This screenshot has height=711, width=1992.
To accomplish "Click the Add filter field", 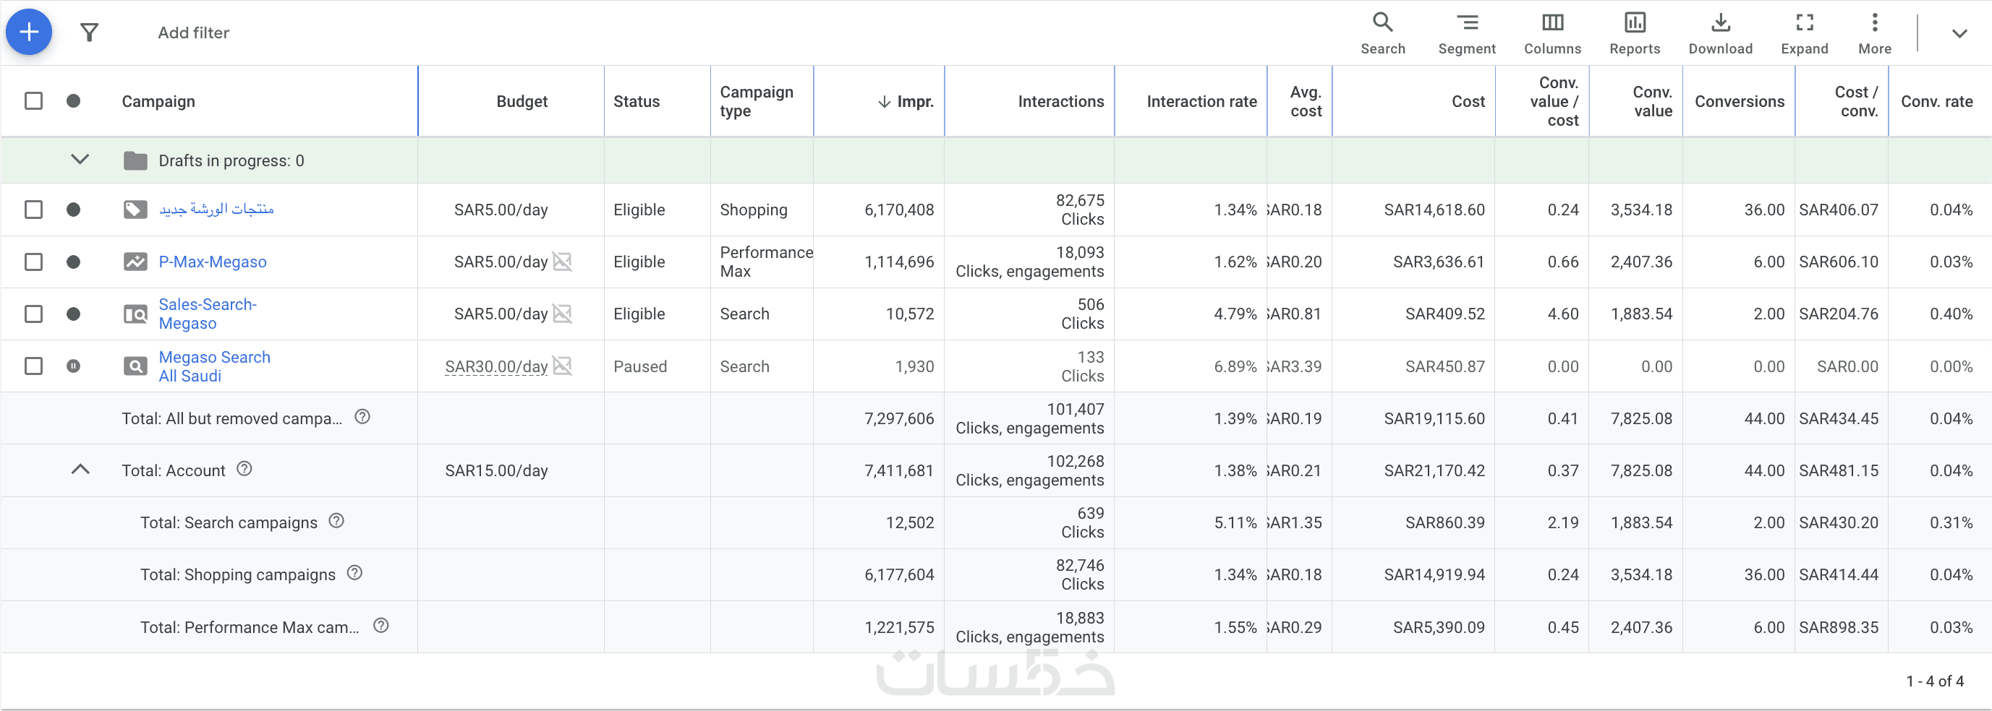I will click(193, 33).
